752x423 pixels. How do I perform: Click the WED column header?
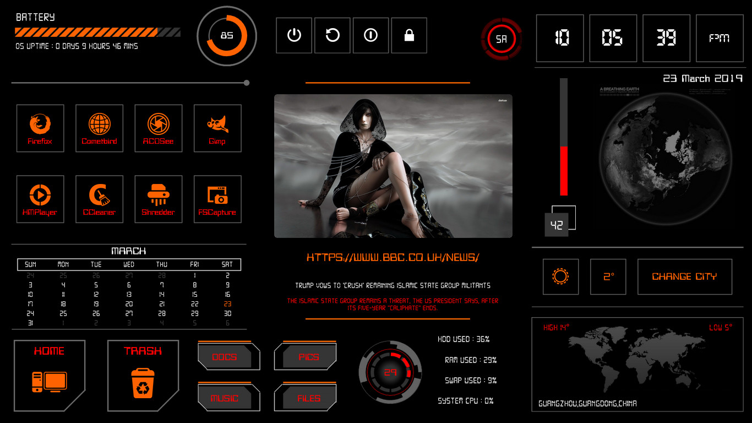click(129, 264)
